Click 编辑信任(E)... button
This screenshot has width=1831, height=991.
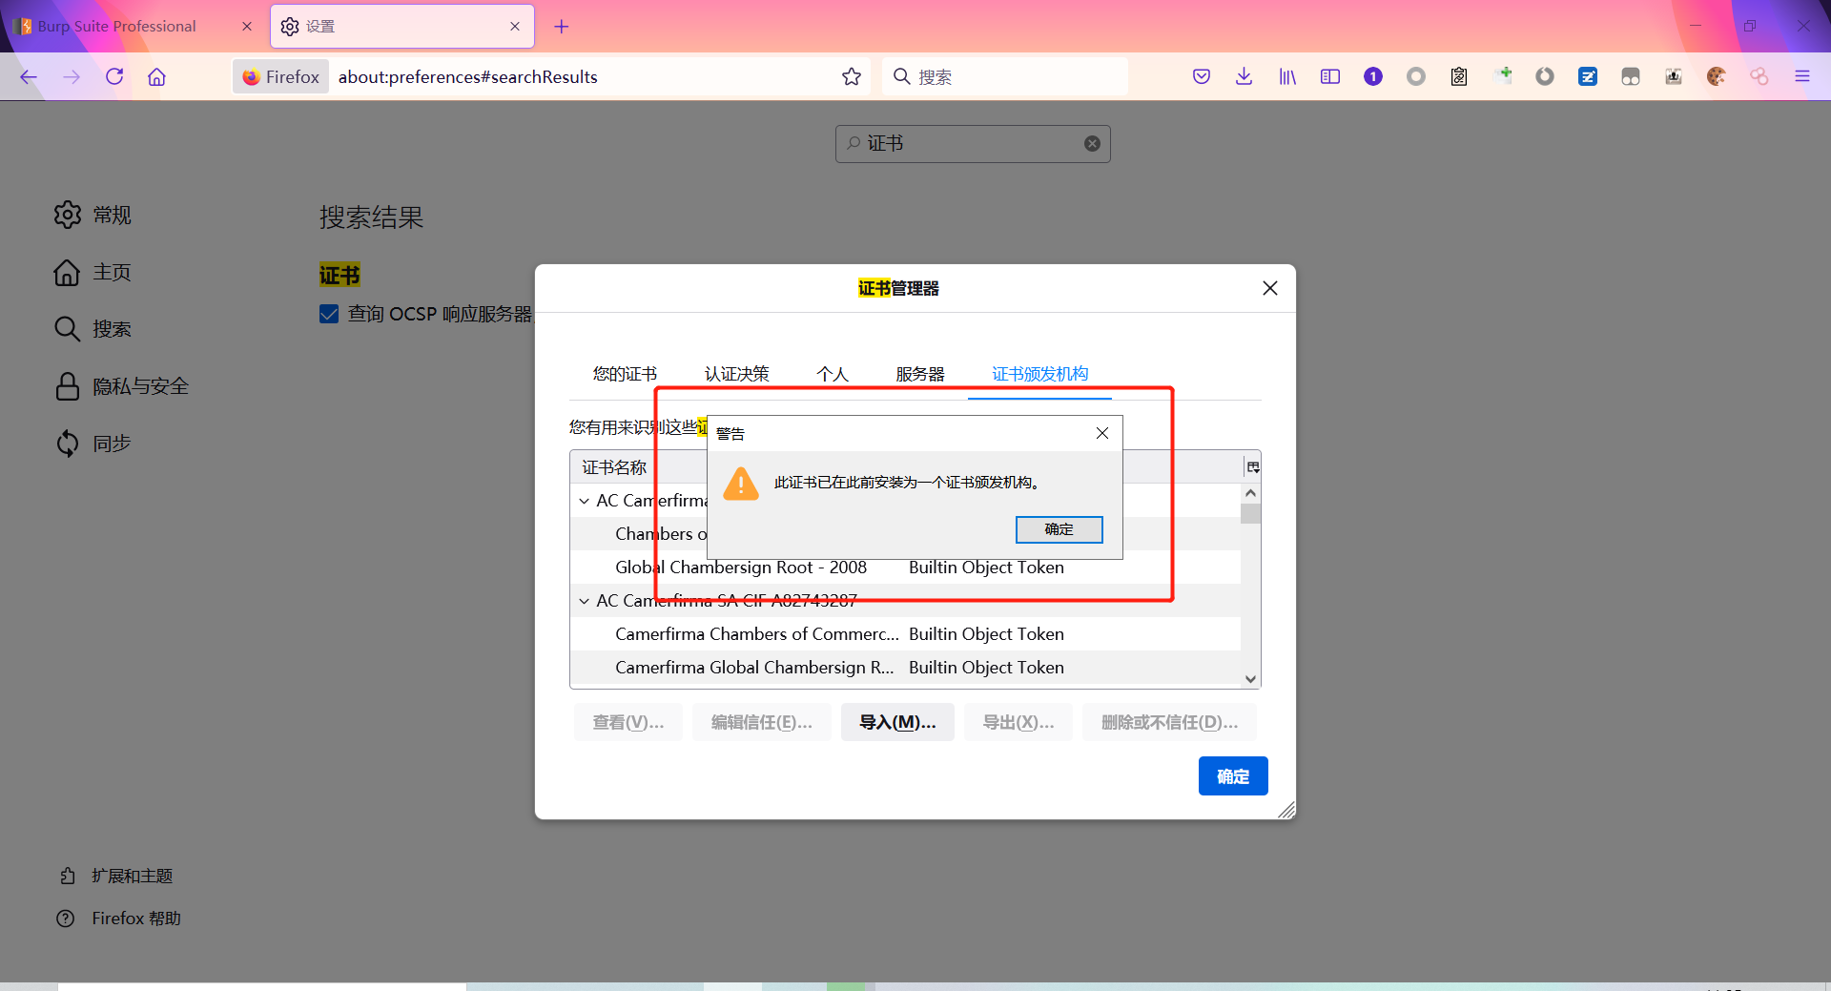761,722
